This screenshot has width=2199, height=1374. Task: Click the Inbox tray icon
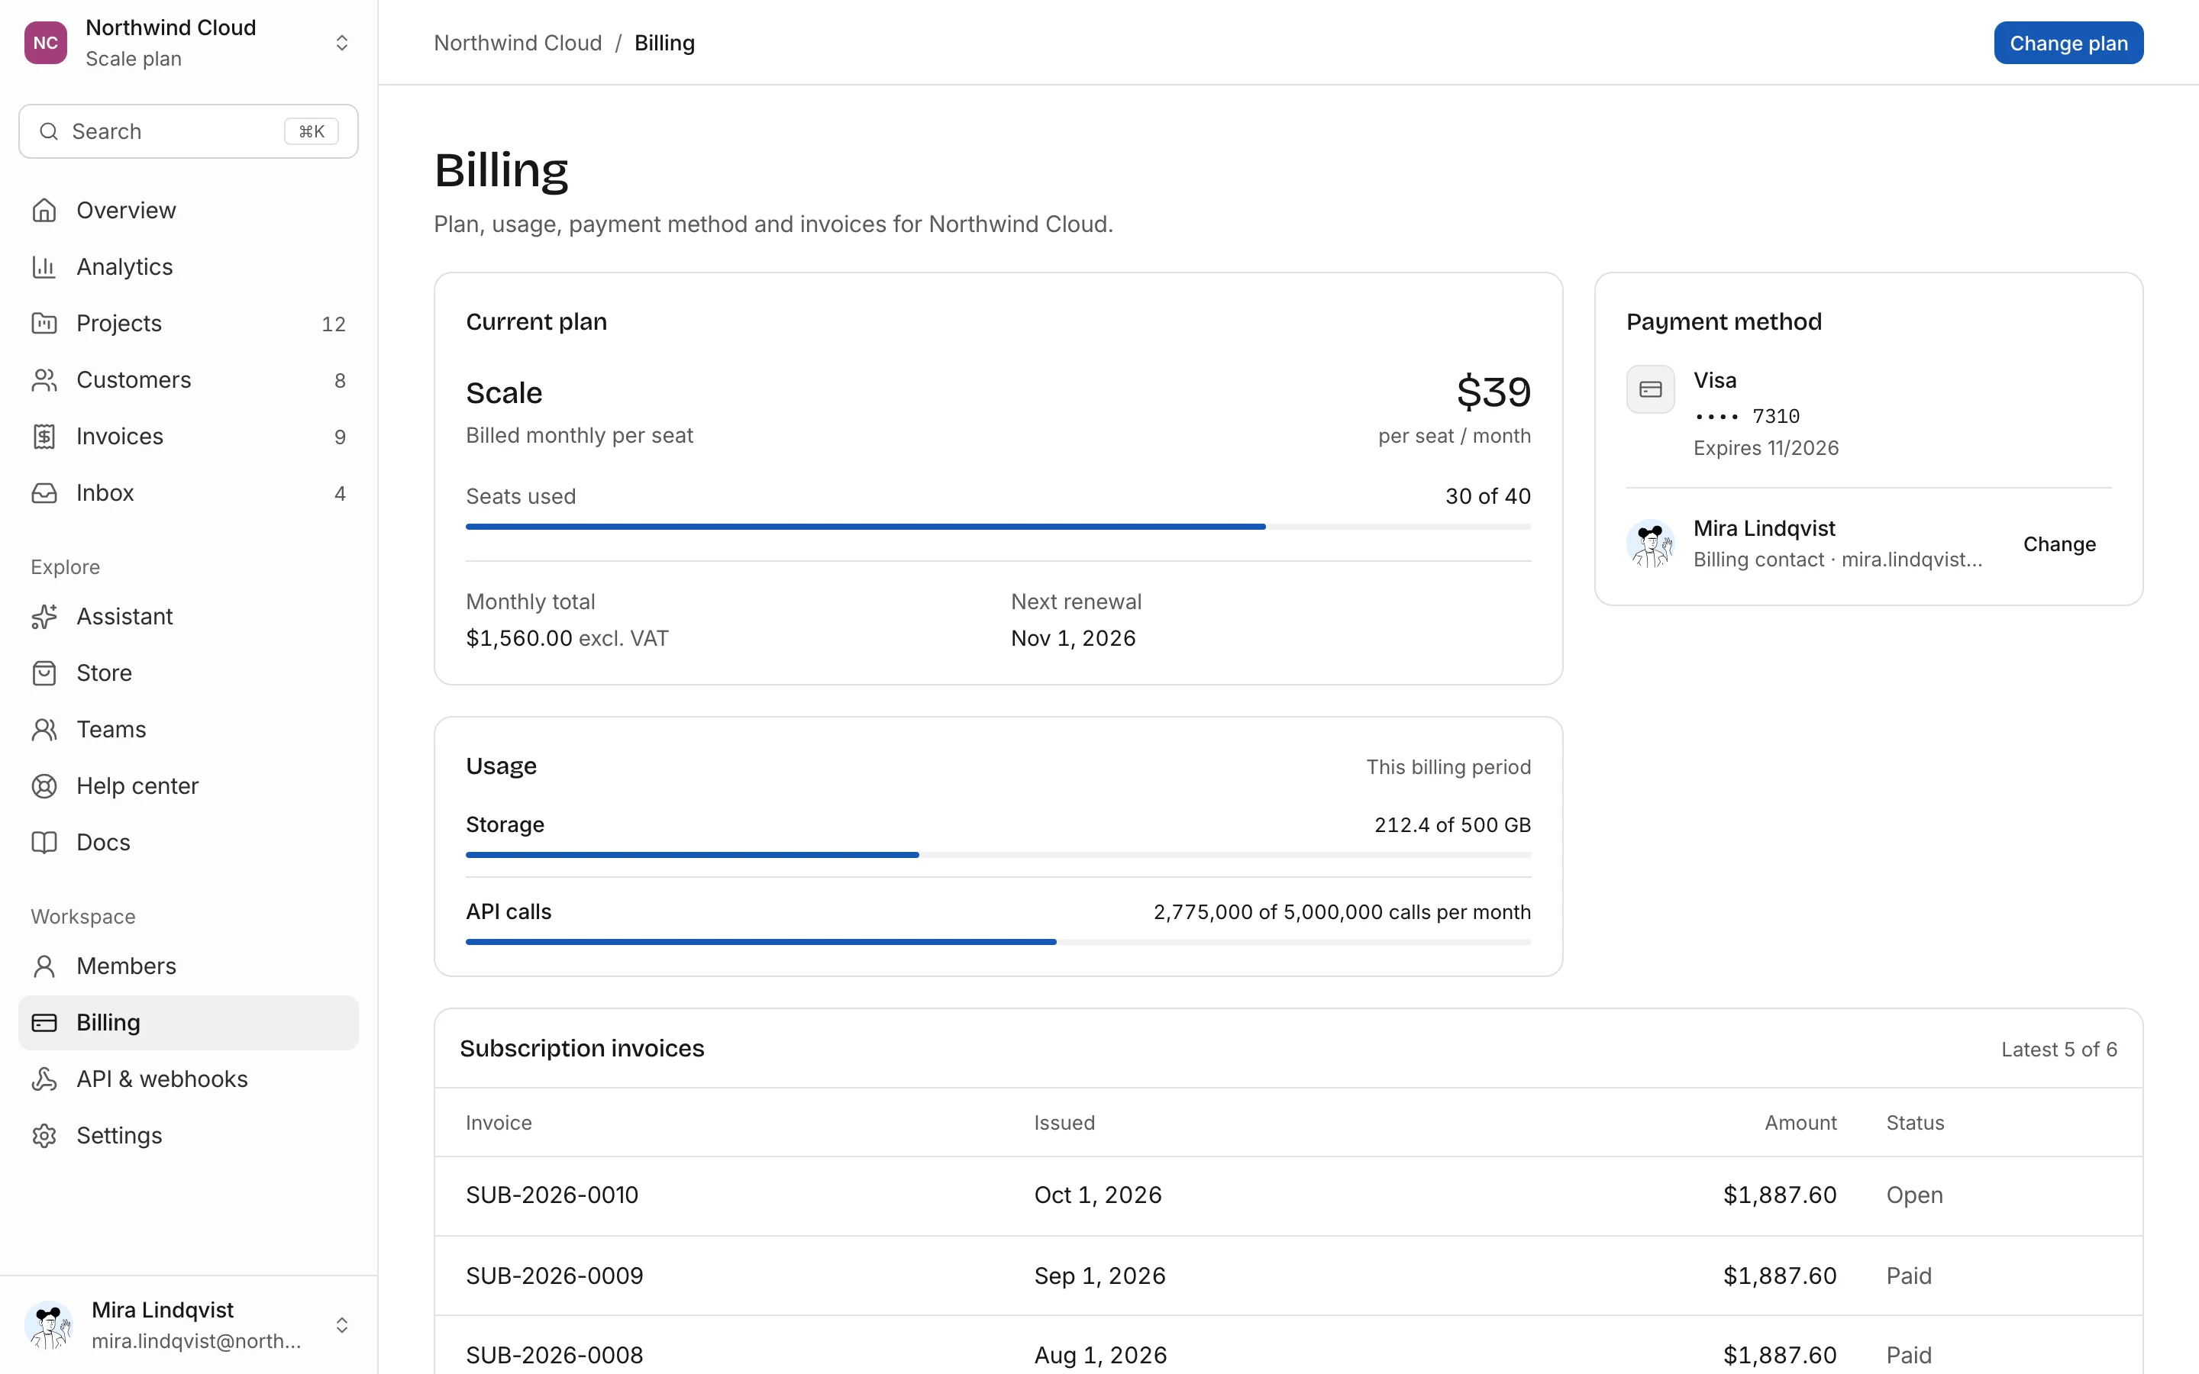coord(44,492)
